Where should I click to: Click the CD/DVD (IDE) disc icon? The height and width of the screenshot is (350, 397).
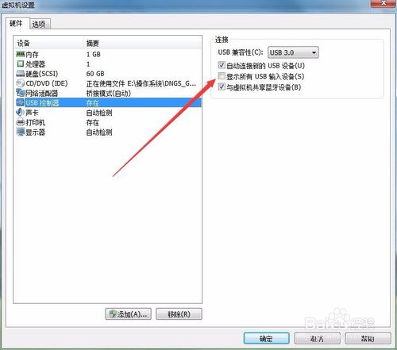(21, 83)
